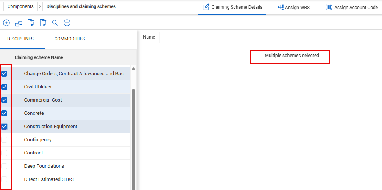The width and height of the screenshot is (382, 190).
Task: Go to Components breadcrumb
Action: pyautogui.click(x=20, y=6)
